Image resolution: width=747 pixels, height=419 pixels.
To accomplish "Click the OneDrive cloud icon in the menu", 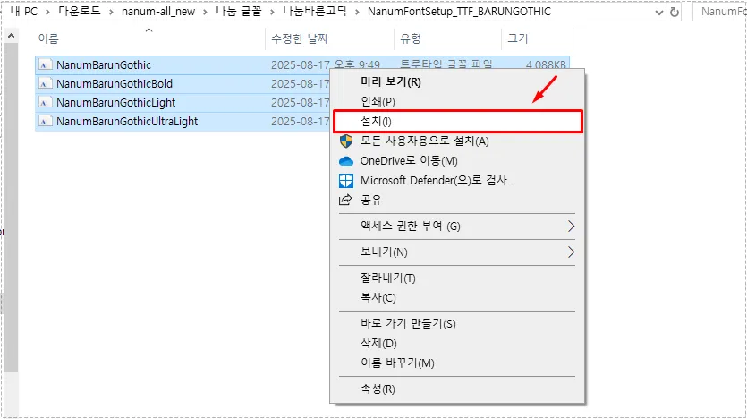I will [x=346, y=161].
